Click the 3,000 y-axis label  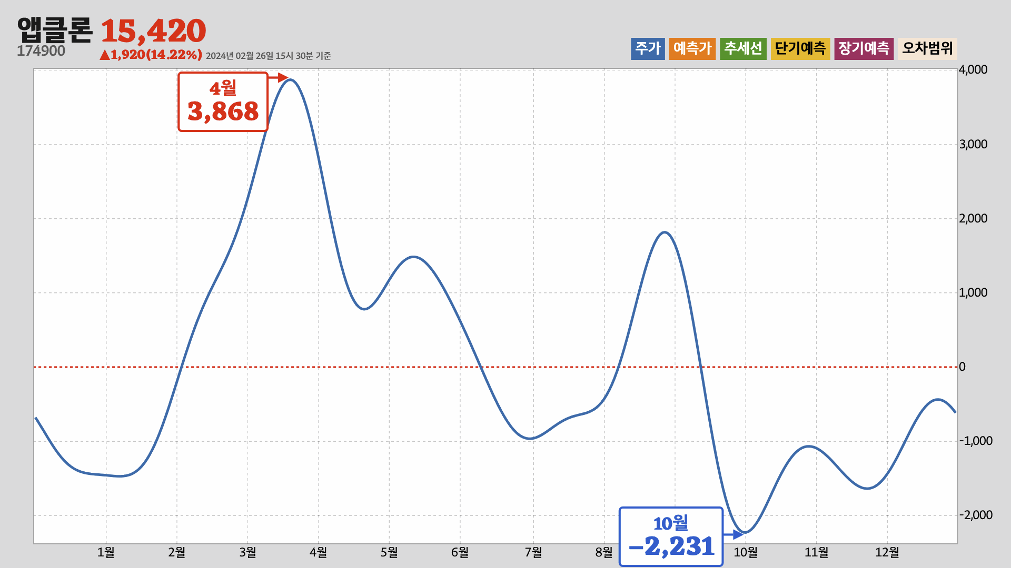(973, 144)
